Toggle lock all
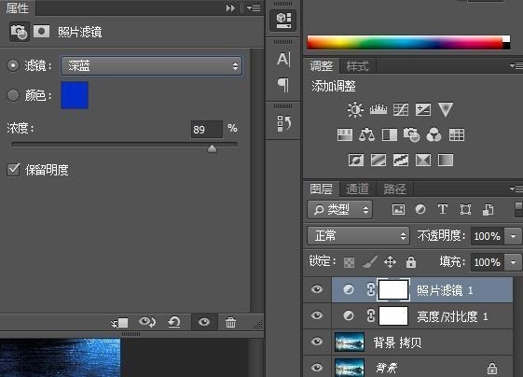Viewport: 523px width, 377px height. coord(411,262)
